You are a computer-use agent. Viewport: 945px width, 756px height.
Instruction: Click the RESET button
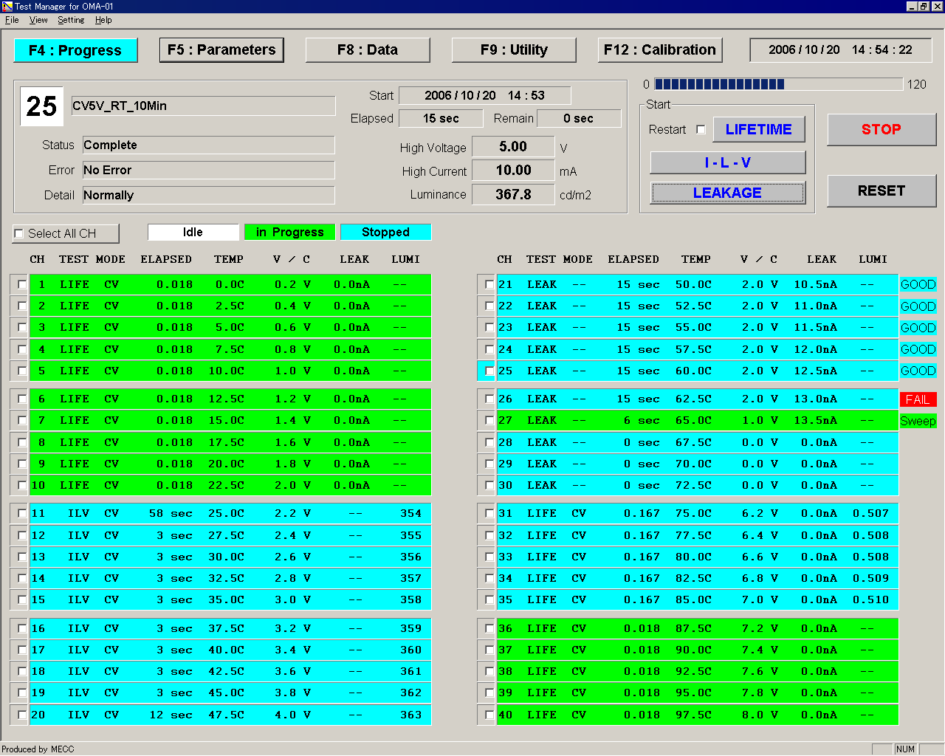tap(882, 190)
